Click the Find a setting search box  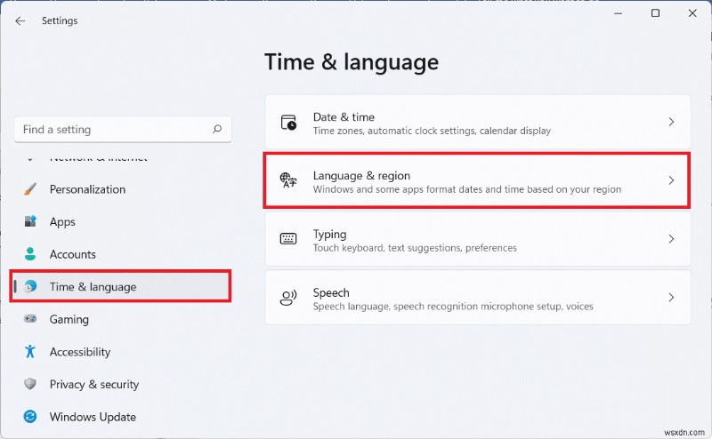tap(123, 129)
